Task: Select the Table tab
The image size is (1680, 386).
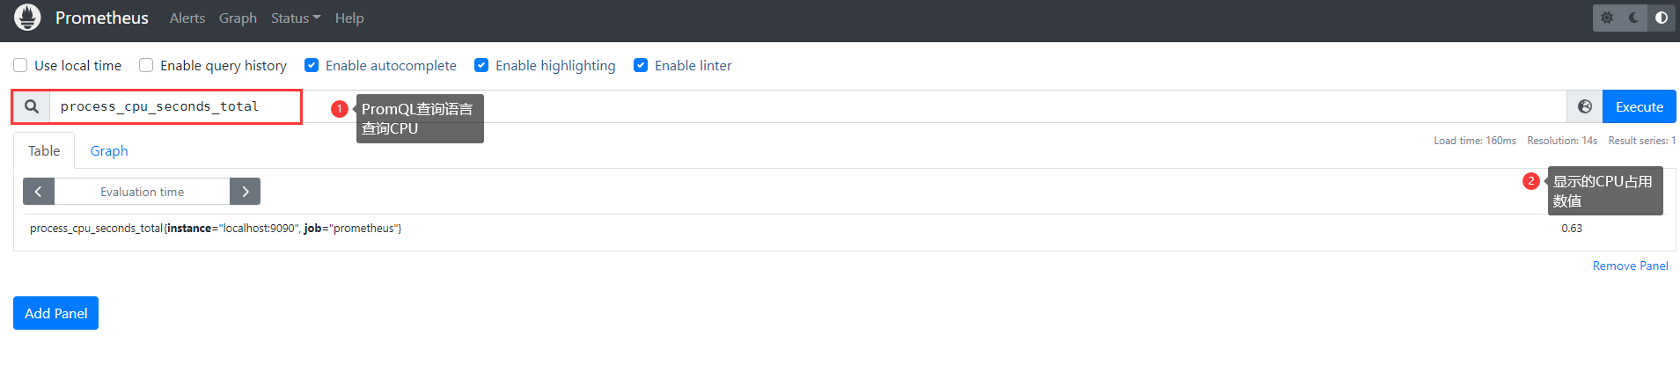Action: (x=44, y=151)
